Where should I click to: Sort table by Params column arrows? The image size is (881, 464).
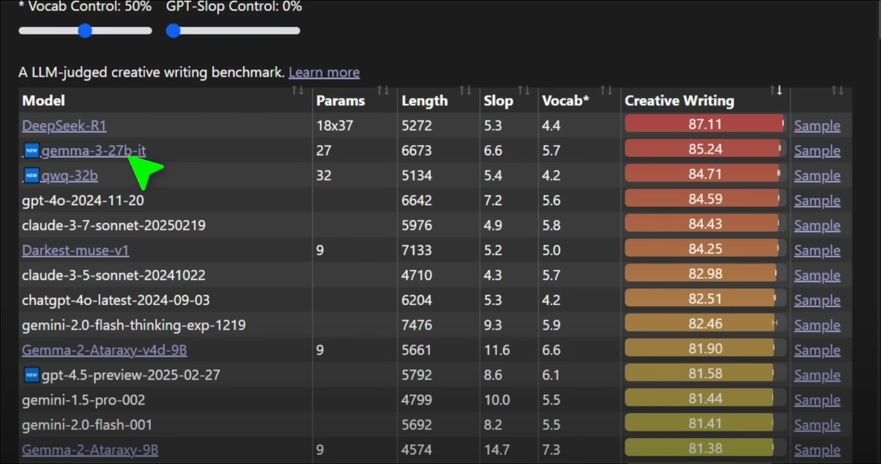[383, 90]
